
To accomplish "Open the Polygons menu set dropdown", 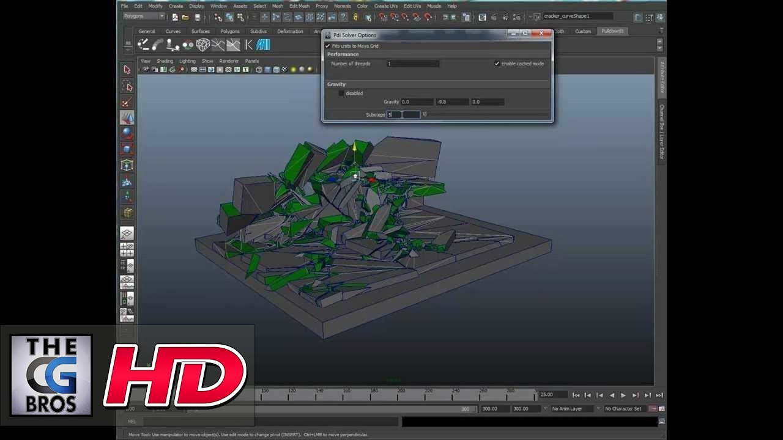I will (144, 16).
